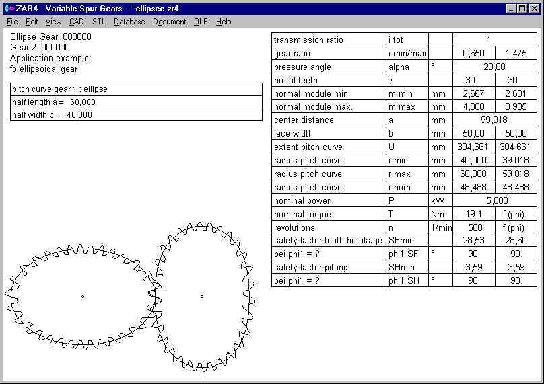Open the Database menu
Screen dimensions: 544x384
point(129,22)
